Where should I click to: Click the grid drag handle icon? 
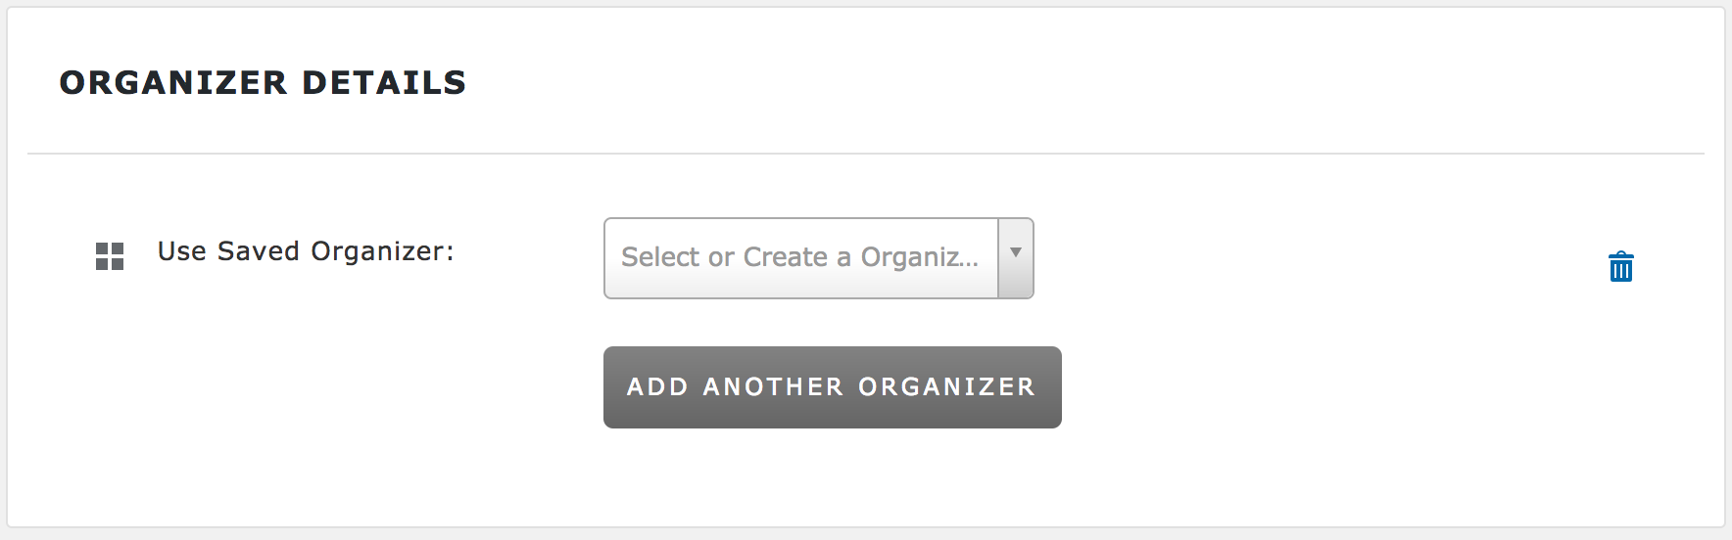(x=110, y=256)
